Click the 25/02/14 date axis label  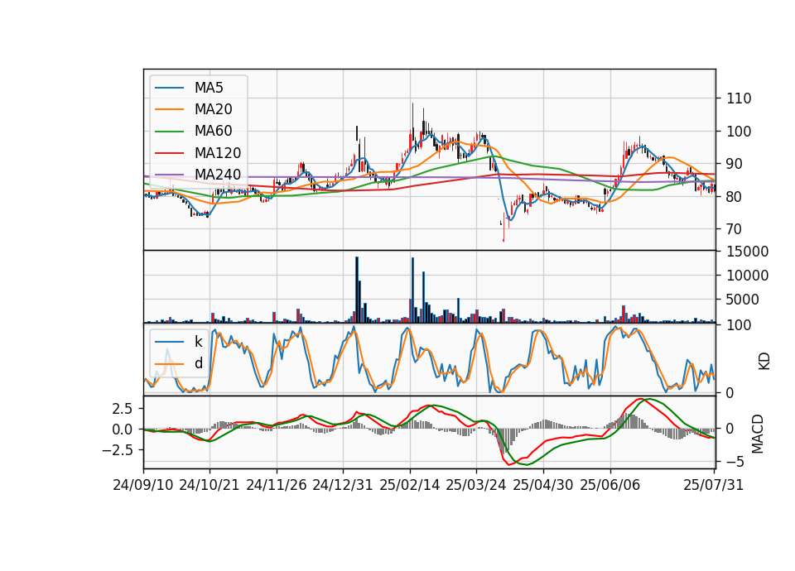[410, 485]
